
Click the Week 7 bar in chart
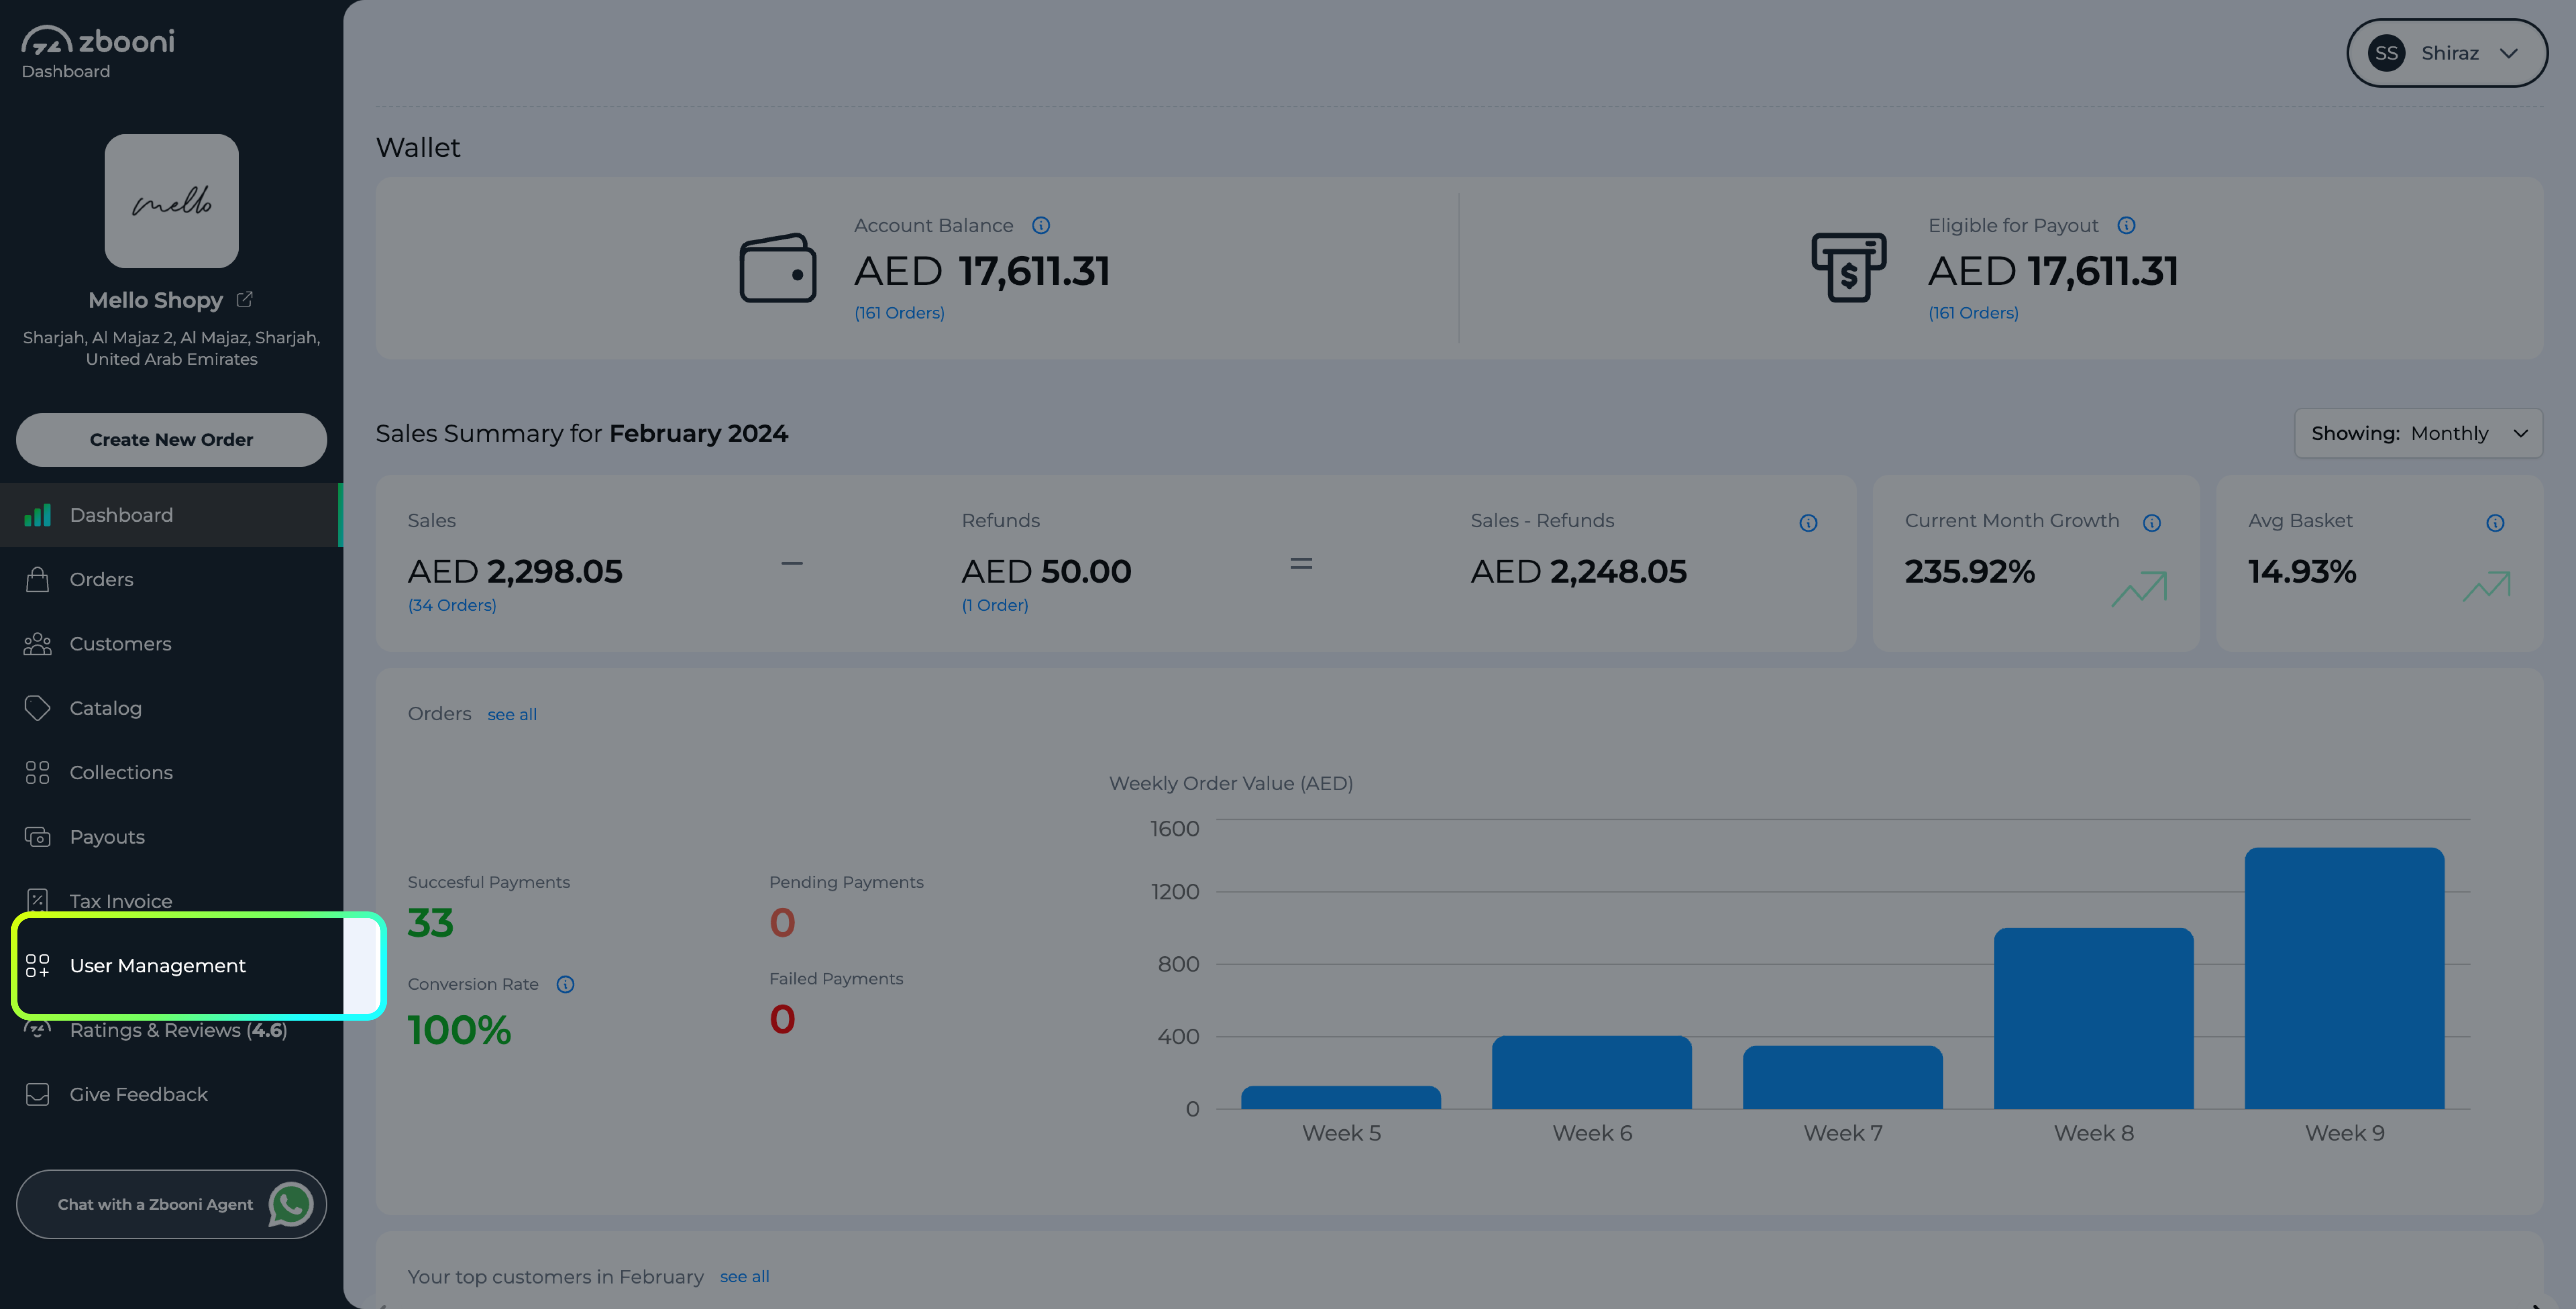(x=1842, y=1077)
